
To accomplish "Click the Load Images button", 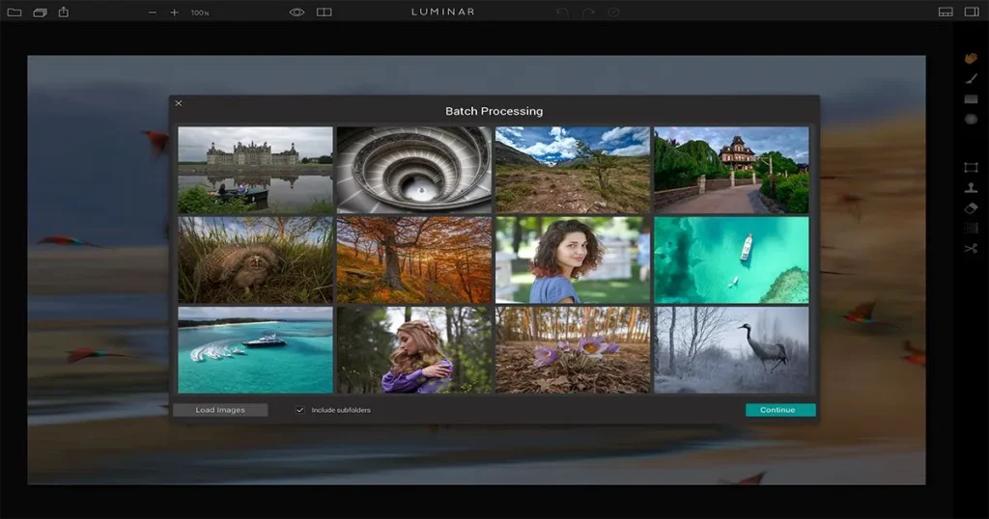I will [x=220, y=410].
